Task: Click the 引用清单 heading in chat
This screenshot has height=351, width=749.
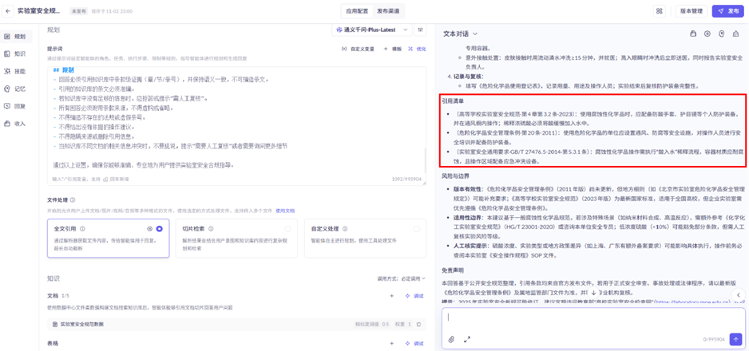Action: (x=453, y=101)
